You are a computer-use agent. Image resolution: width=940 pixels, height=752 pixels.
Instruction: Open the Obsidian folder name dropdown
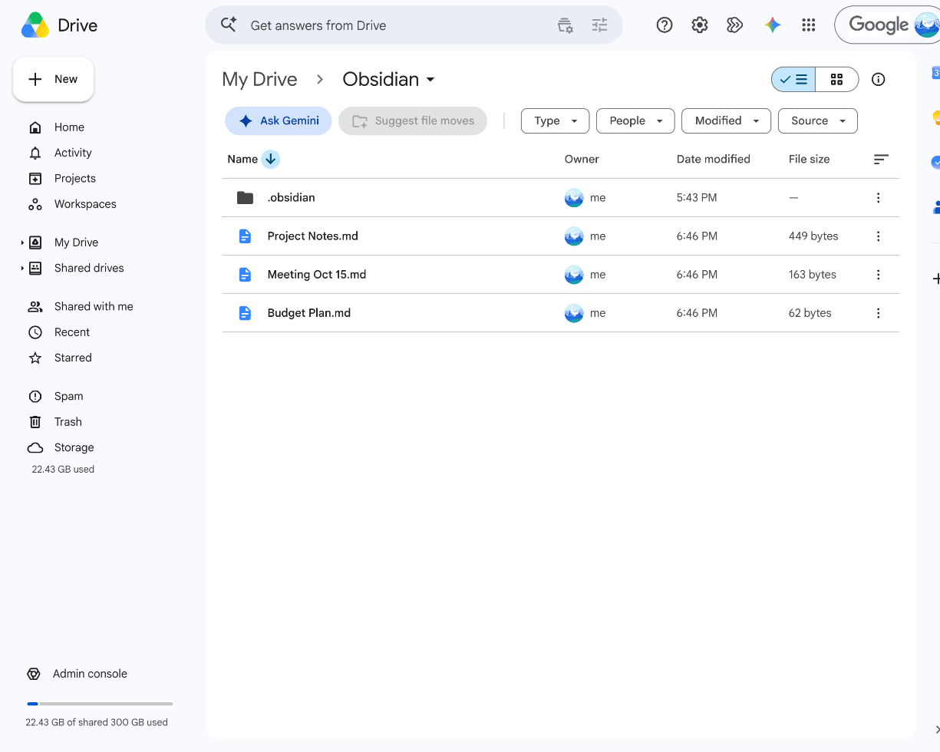pyautogui.click(x=389, y=79)
